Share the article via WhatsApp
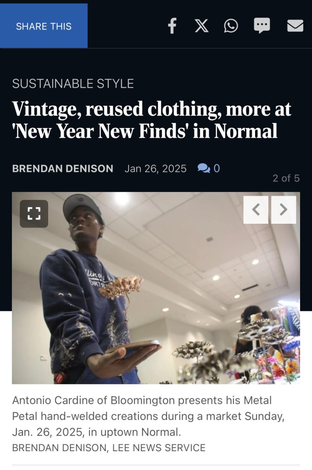The width and height of the screenshot is (312, 470). tap(231, 25)
